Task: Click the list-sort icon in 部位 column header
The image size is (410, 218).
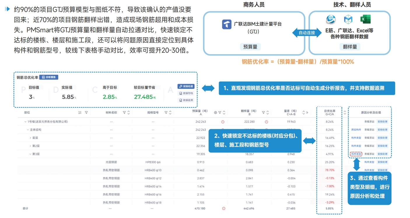Action: (80, 113)
